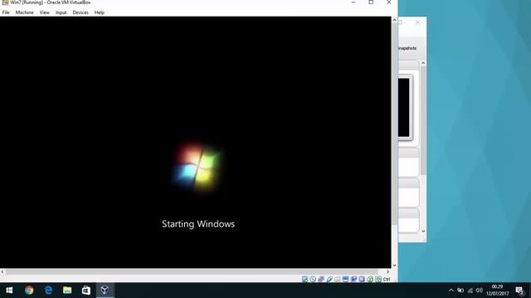Launch Google Chrome from taskbar

click(x=29, y=291)
